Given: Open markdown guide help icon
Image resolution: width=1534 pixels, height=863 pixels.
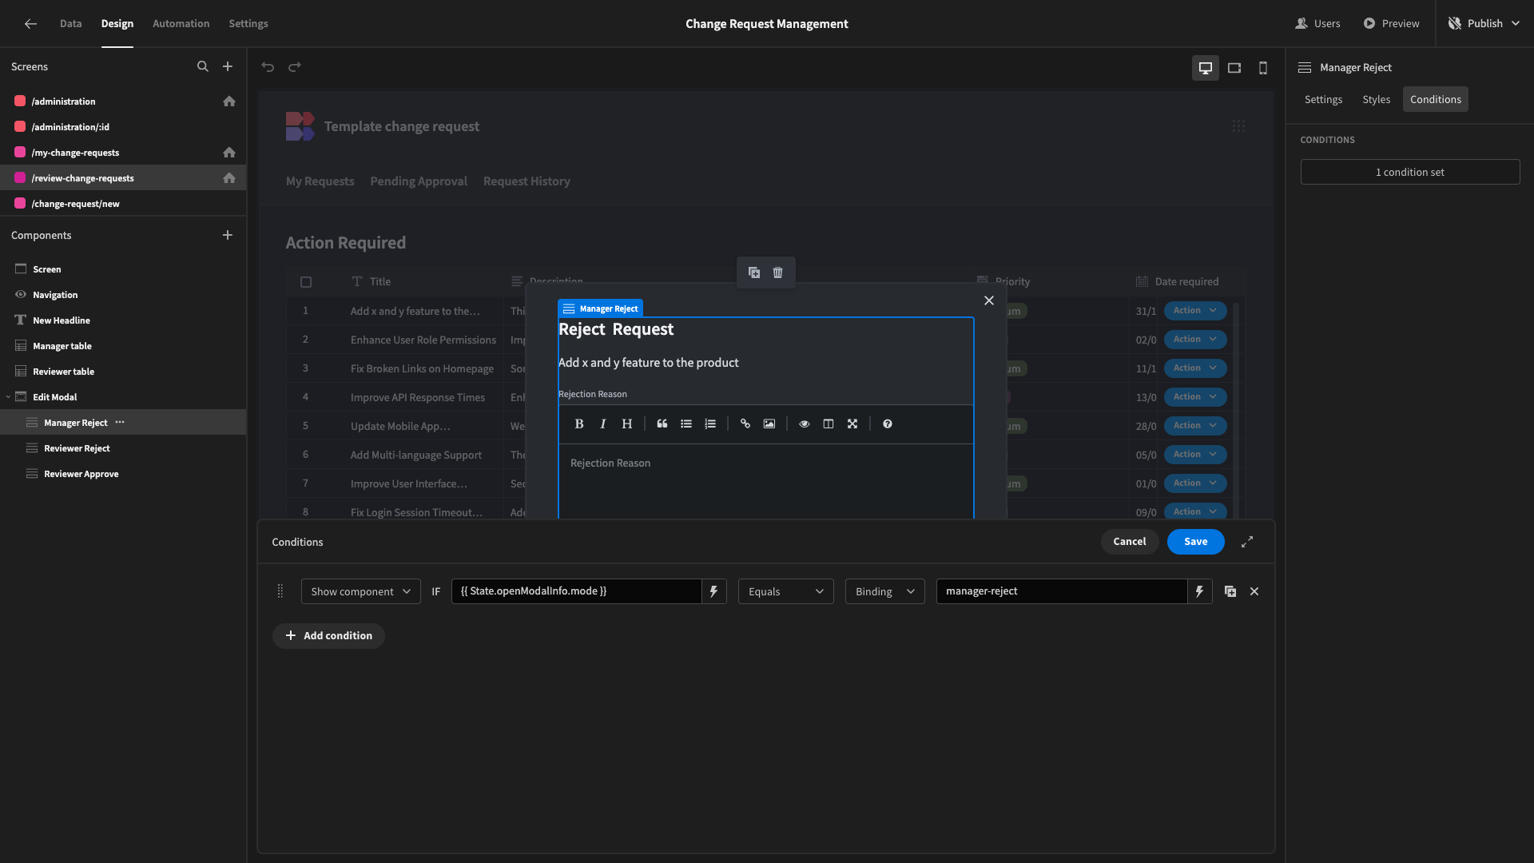Looking at the screenshot, I should 888,424.
